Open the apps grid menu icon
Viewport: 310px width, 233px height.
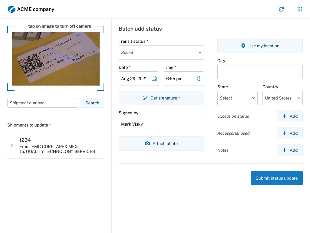point(300,9)
